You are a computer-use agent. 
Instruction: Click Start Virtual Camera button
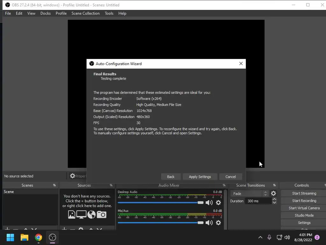pos(304,208)
